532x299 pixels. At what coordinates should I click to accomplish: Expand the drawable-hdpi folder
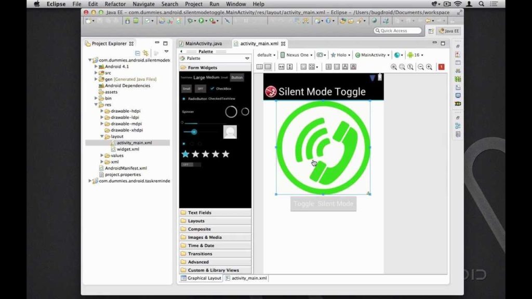point(102,111)
